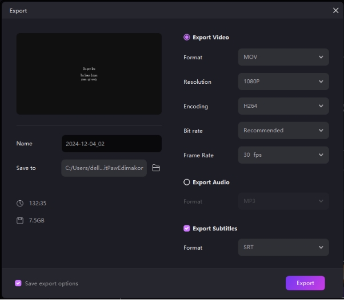Click the file size disk icon

tap(20, 220)
